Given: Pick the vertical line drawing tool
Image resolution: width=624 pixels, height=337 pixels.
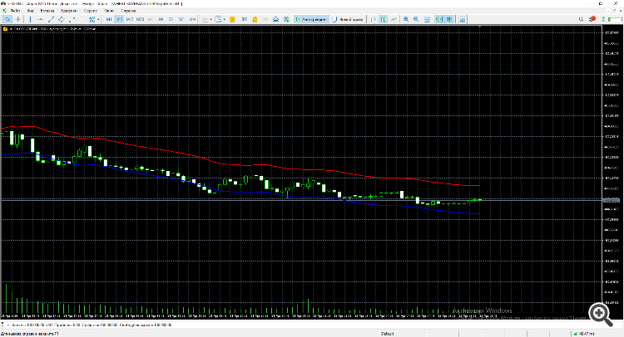Looking at the screenshot, I should [x=30, y=19].
